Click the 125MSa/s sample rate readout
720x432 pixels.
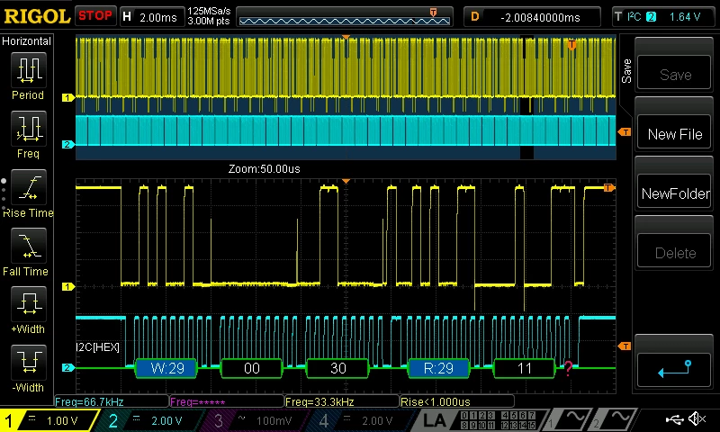209,11
